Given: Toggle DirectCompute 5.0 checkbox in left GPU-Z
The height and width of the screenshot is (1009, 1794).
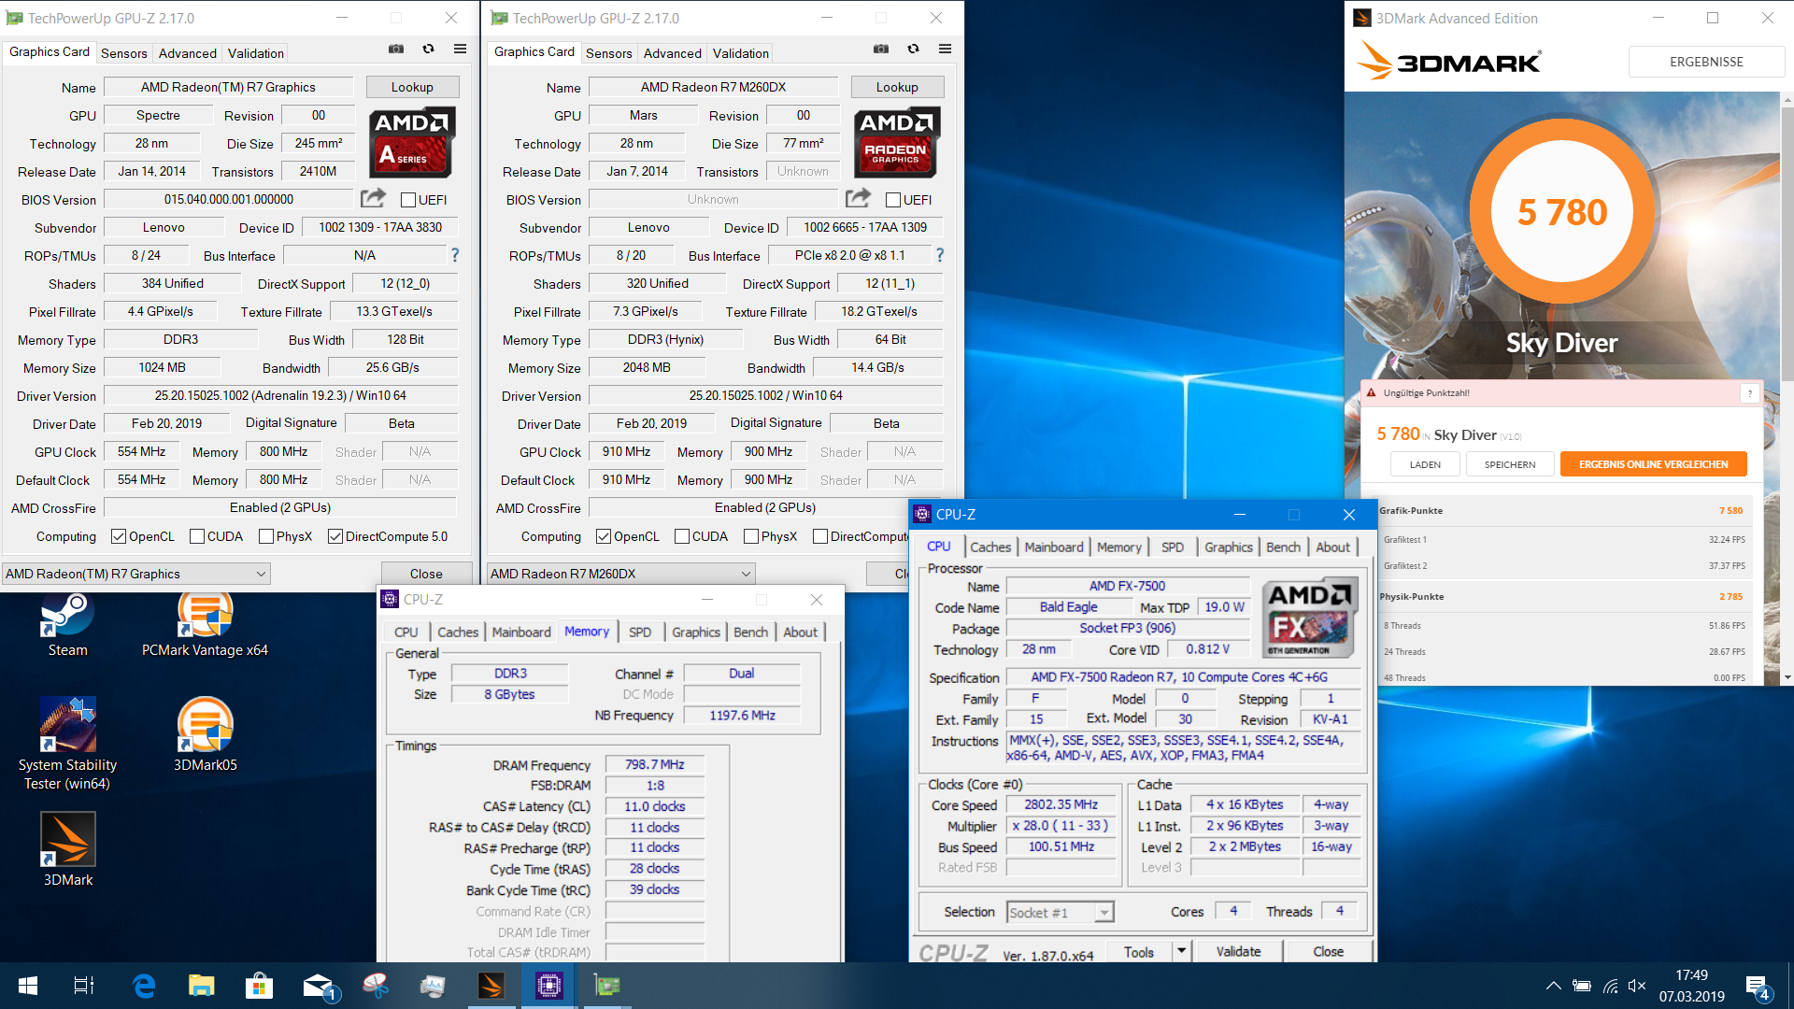Looking at the screenshot, I should pos(335,536).
